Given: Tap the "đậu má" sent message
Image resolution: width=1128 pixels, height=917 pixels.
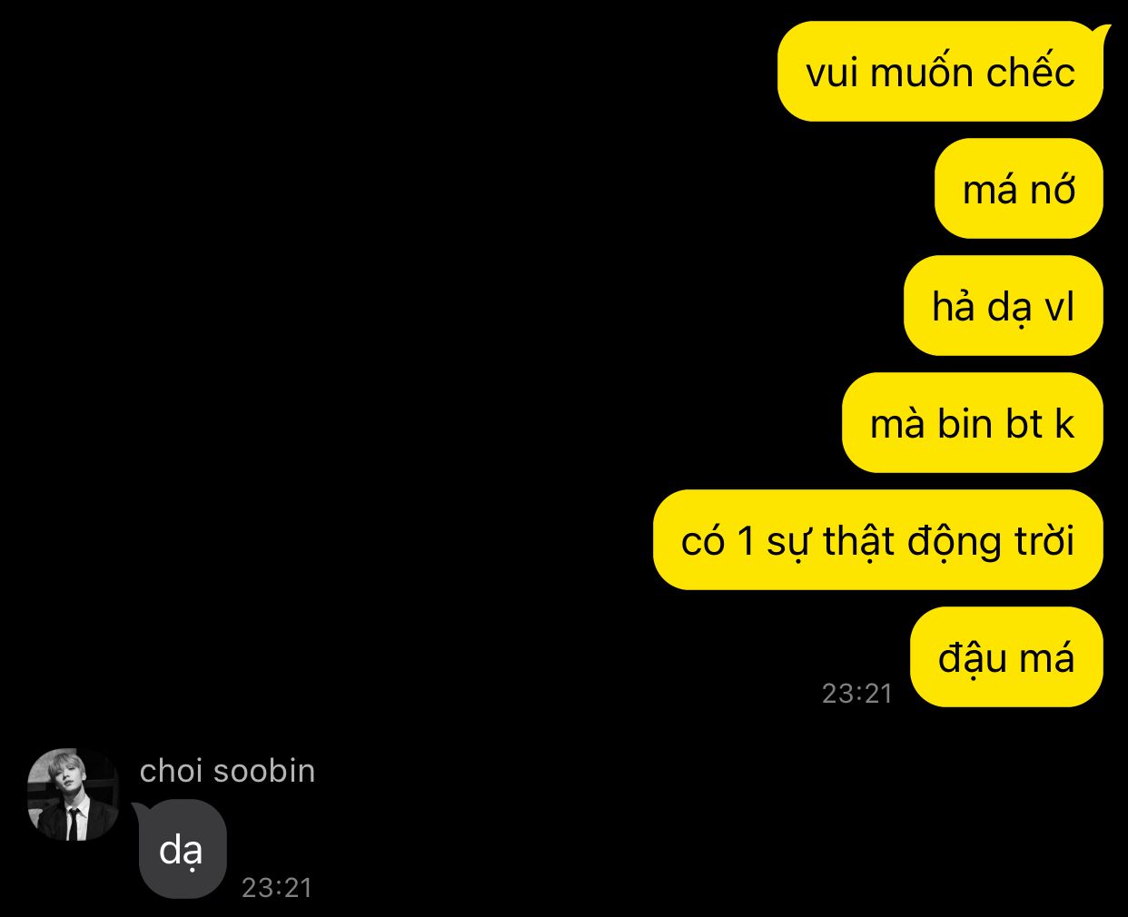Looking at the screenshot, I should [x=1006, y=657].
